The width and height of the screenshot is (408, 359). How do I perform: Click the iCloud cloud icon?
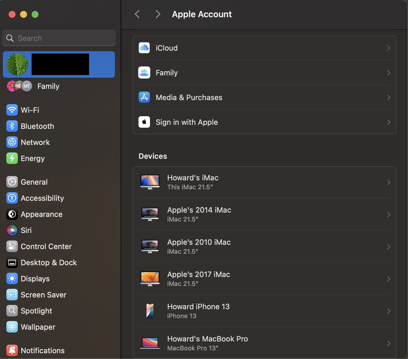[144, 48]
